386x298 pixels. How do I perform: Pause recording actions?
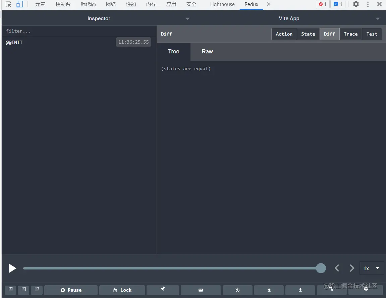(x=71, y=290)
